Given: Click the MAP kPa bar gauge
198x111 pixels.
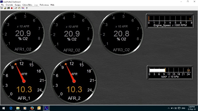Looking at the screenshot, I should [170, 72].
